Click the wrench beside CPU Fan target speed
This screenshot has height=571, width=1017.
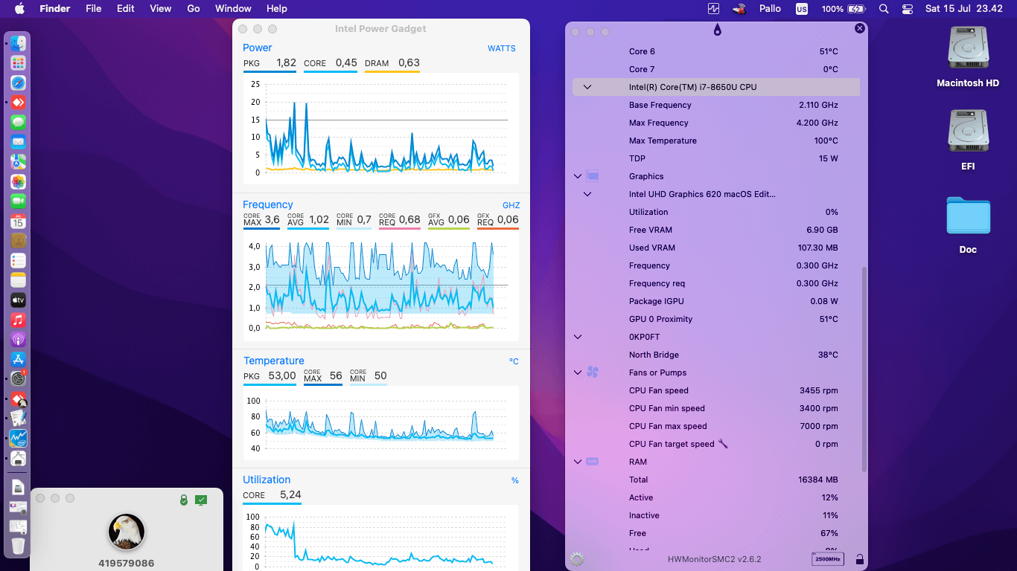(x=722, y=444)
